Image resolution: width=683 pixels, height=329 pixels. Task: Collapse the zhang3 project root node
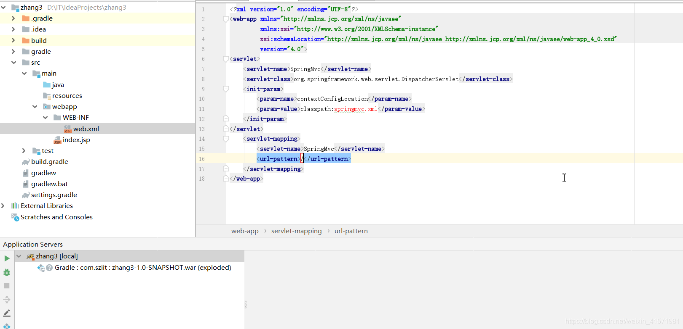pos(3,8)
